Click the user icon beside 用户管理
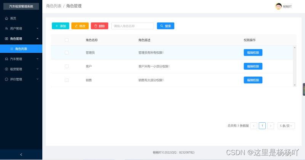The width and height of the screenshot is (305, 160). 6,29
